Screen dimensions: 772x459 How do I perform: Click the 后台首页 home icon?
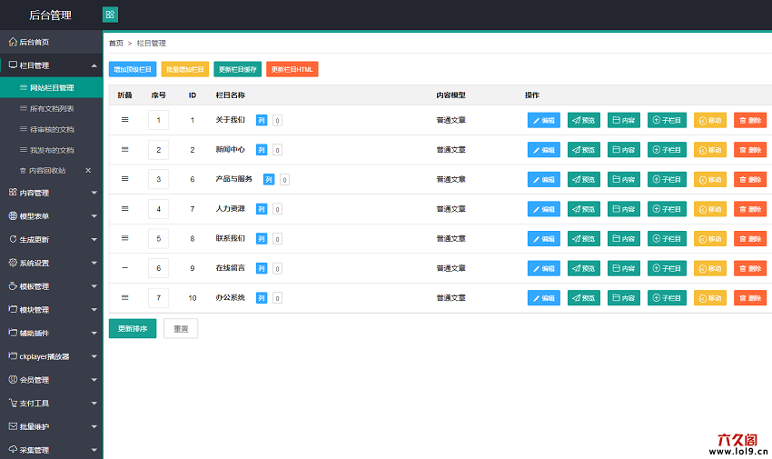tap(13, 42)
